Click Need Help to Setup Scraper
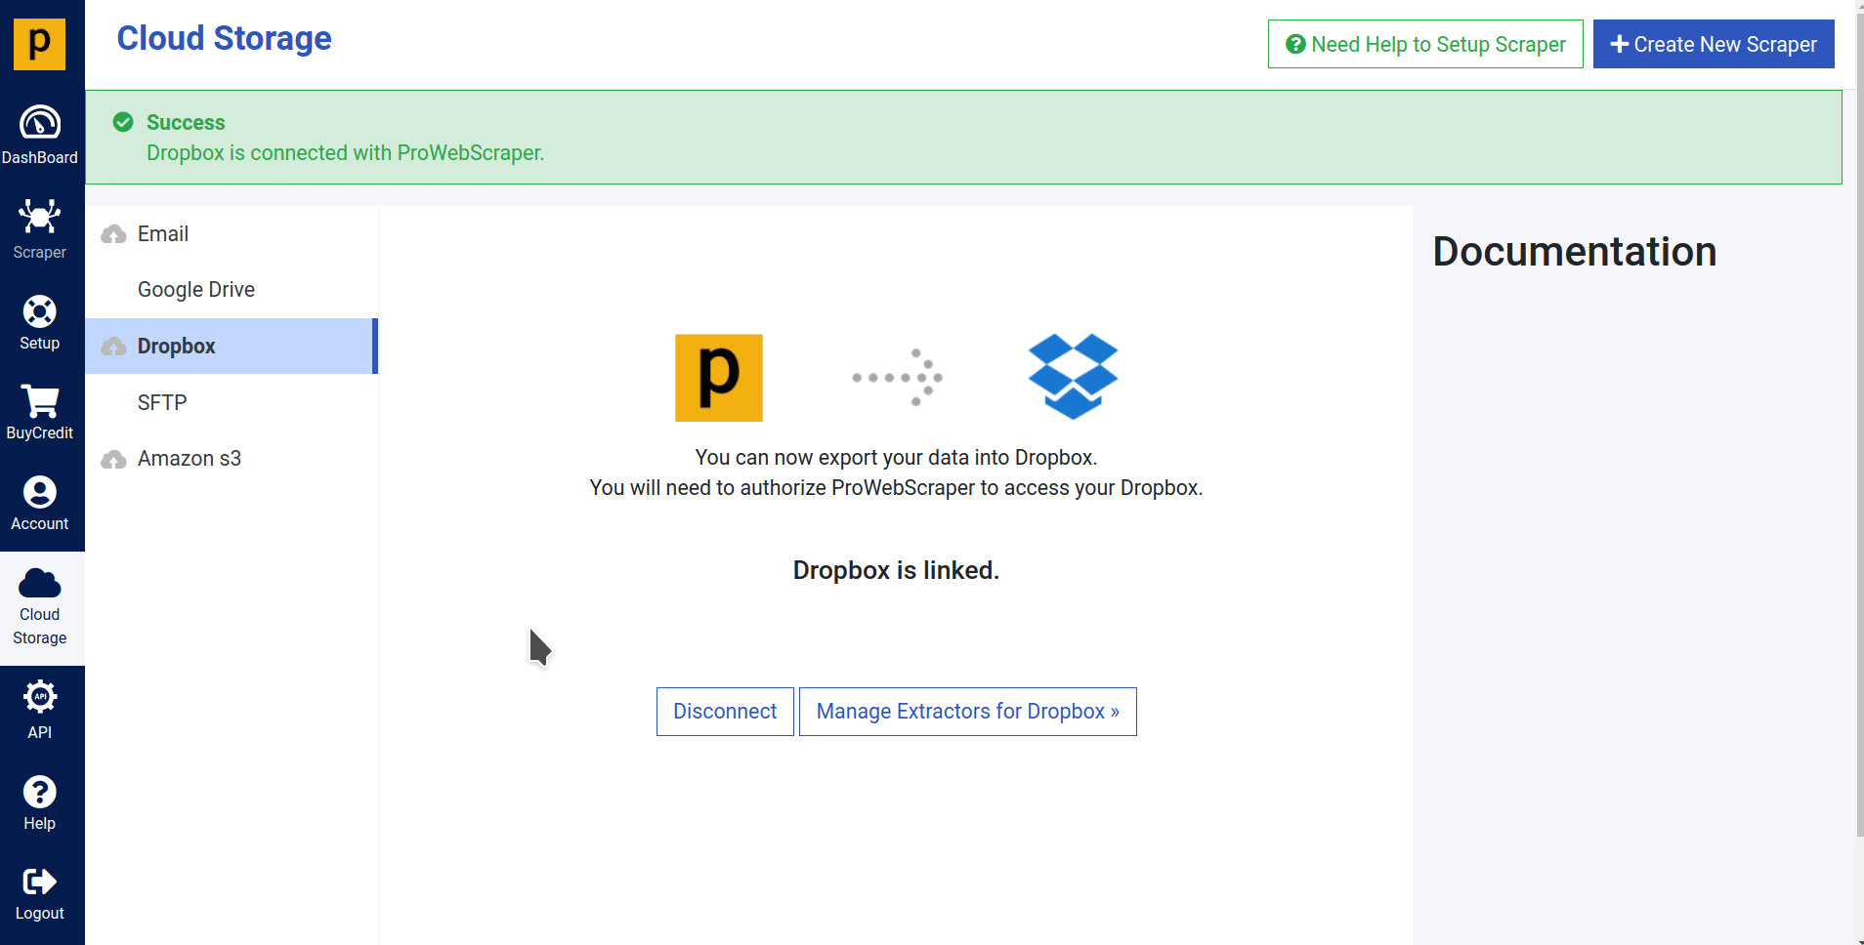The width and height of the screenshot is (1864, 945). tap(1425, 44)
